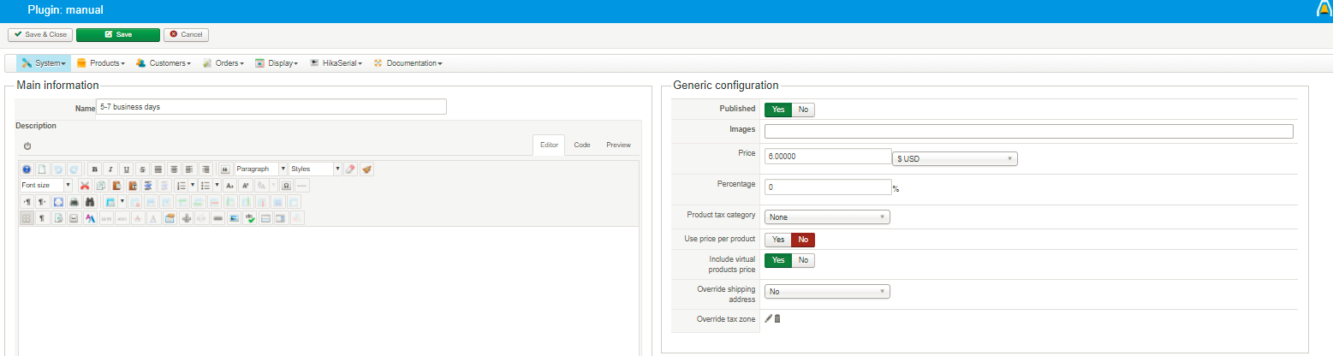1333x356 pixels.
Task: Click into the Name text field
Action: click(271, 107)
